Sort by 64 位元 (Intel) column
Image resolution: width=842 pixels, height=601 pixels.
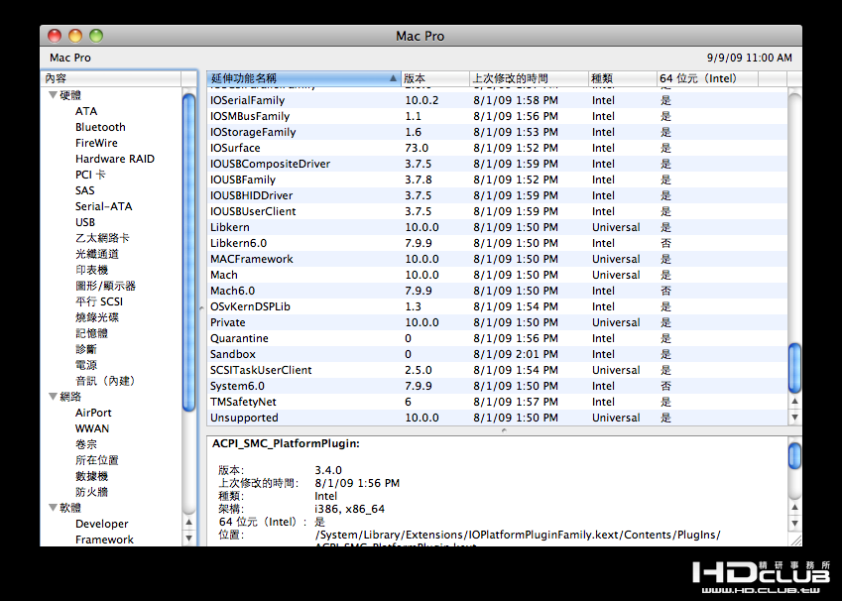707,78
